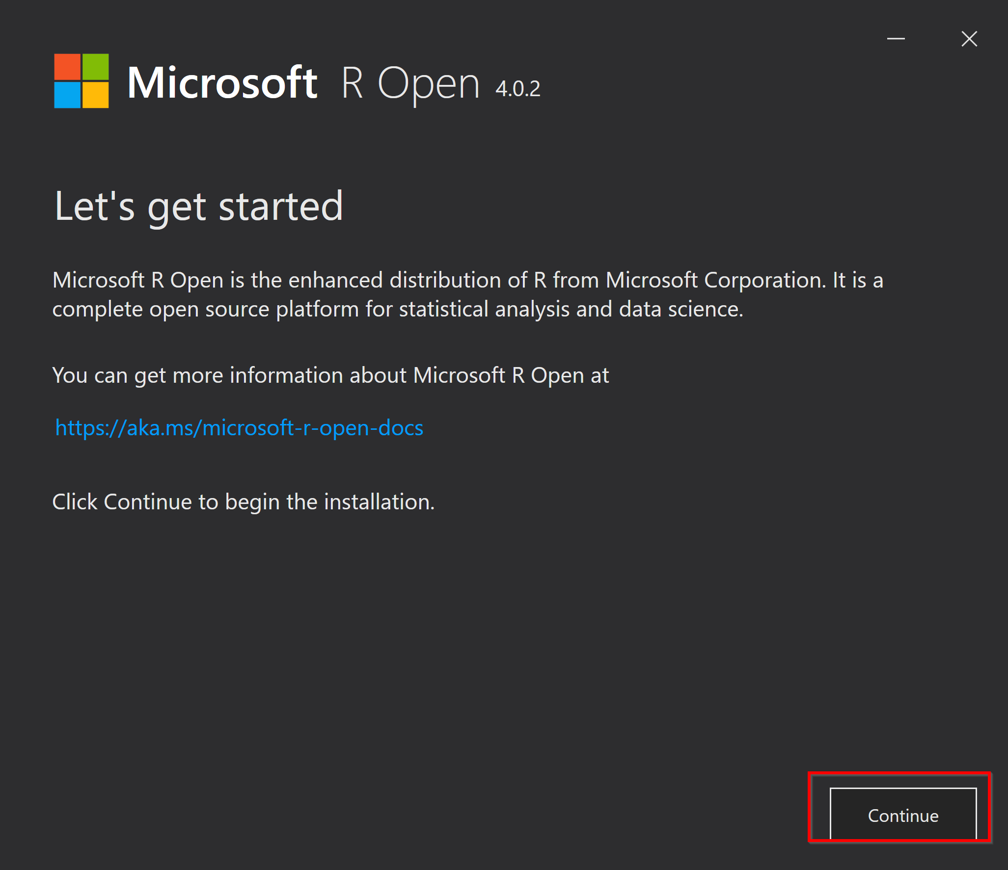Click the yellow square of Microsoft logo
This screenshot has height=870, width=1008.
coord(95,95)
